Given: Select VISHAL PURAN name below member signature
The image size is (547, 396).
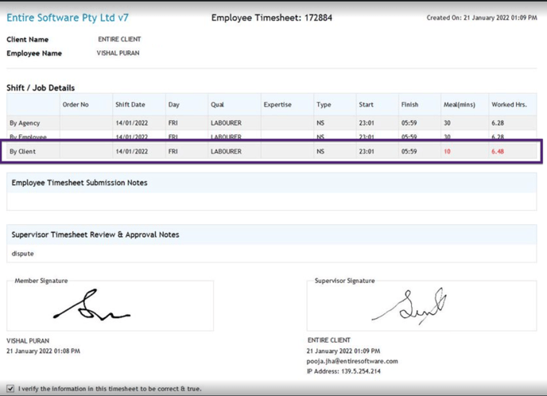Looking at the screenshot, I should (x=28, y=340).
